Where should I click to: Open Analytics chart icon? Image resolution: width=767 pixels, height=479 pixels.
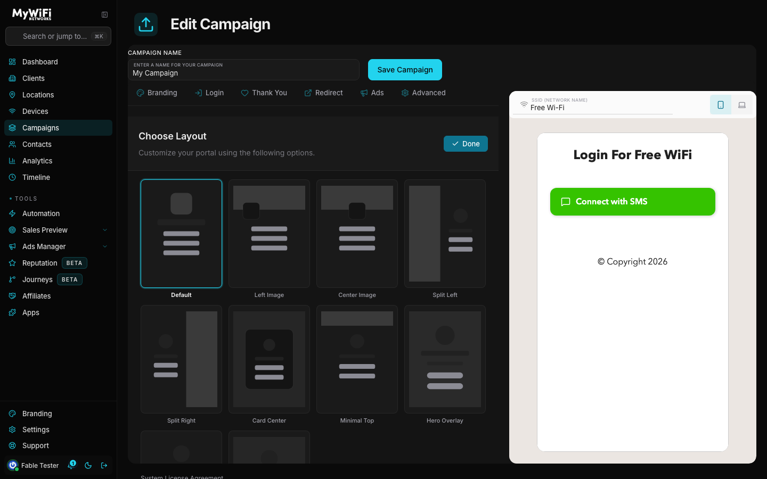12,161
